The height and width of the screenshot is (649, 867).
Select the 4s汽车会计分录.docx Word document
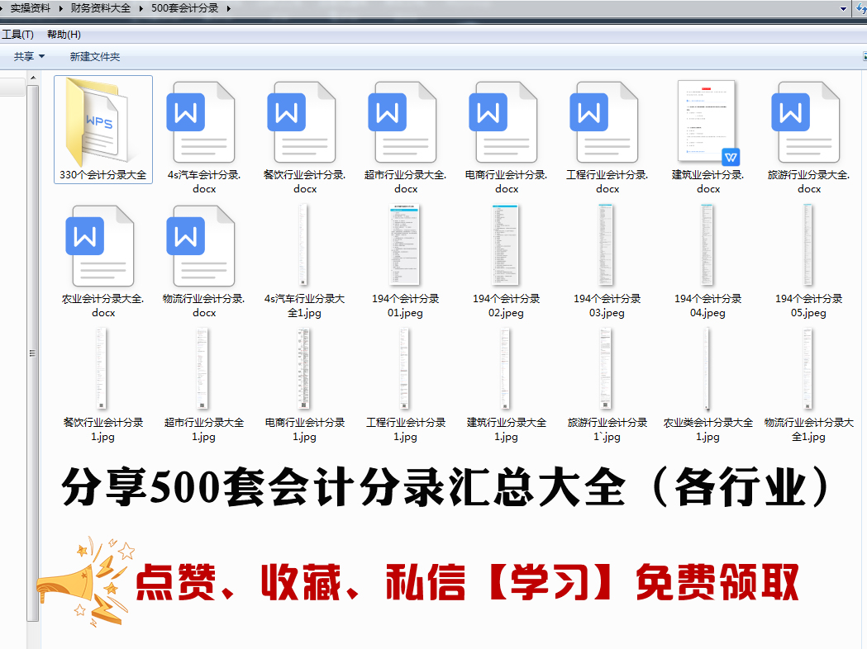[x=203, y=124]
